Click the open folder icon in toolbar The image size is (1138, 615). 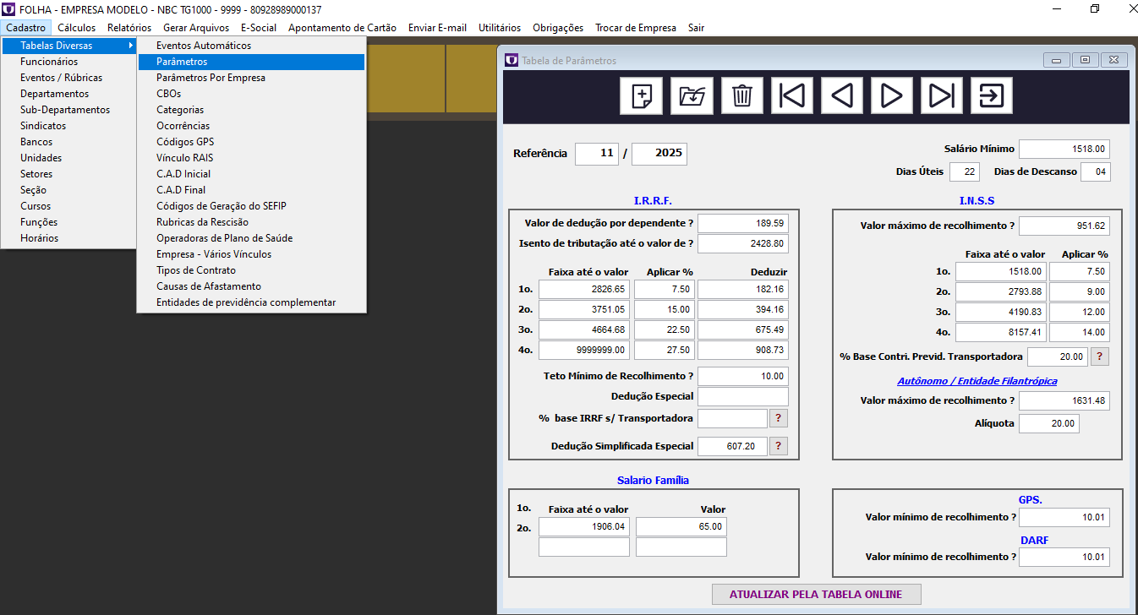point(692,95)
